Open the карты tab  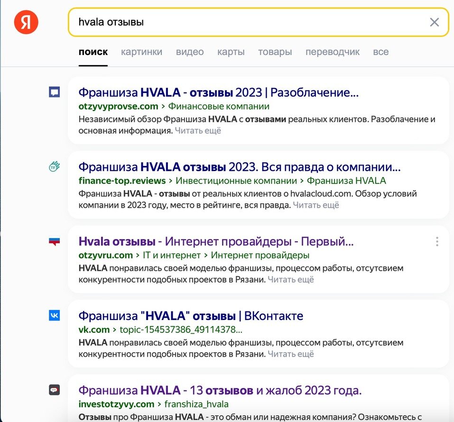(231, 52)
